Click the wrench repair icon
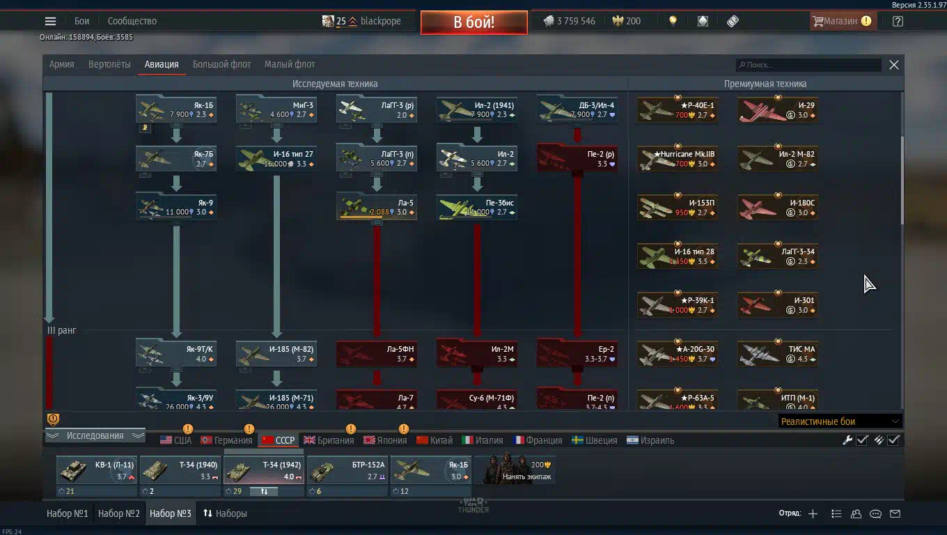The width and height of the screenshot is (947, 535). coord(847,440)
